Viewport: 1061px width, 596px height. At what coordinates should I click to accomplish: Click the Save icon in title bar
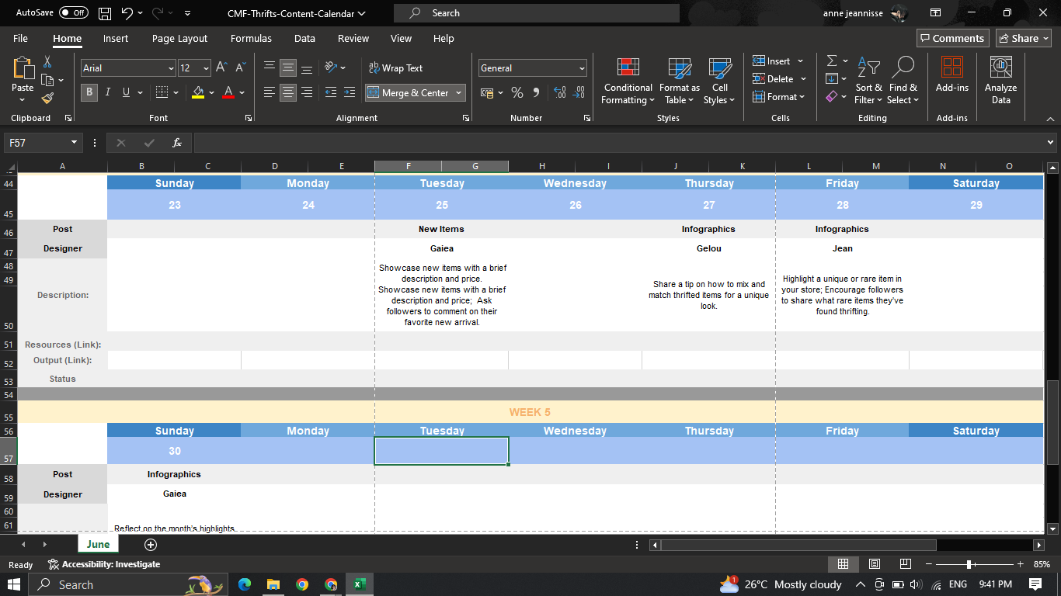(x=105, y=13)
